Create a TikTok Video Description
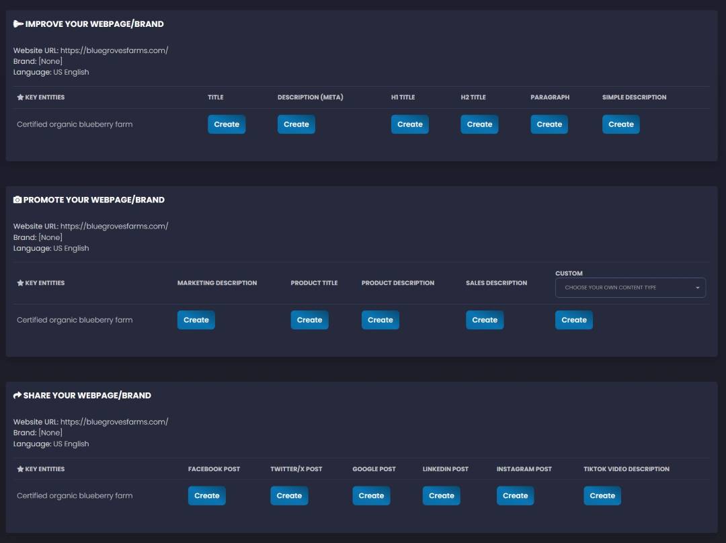The width and height of the screenshot is (726, 543). point(602,496)
